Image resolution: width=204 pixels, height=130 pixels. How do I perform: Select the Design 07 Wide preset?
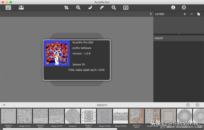click(x=105, y=116)
